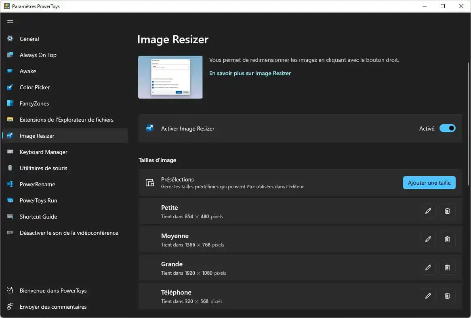Click the Activé status label
This screenshot has width=471, height=318.
(427, 128)
